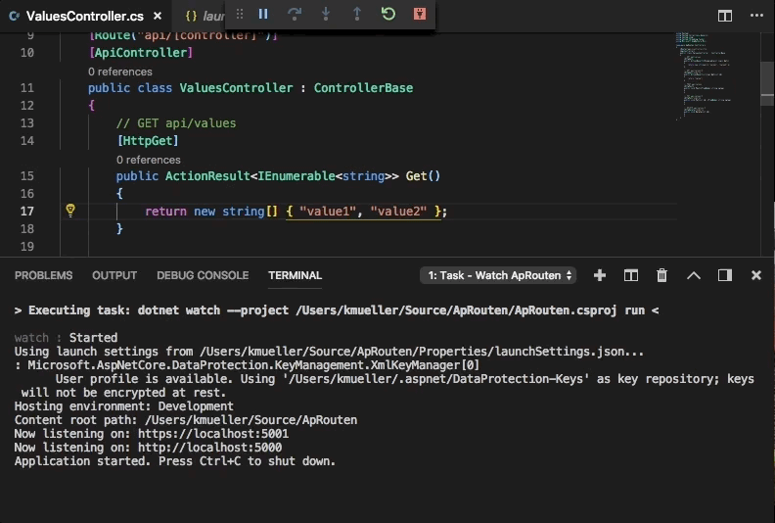
Task: Restart the debug session with the green icon
Action: coord(388,14)
